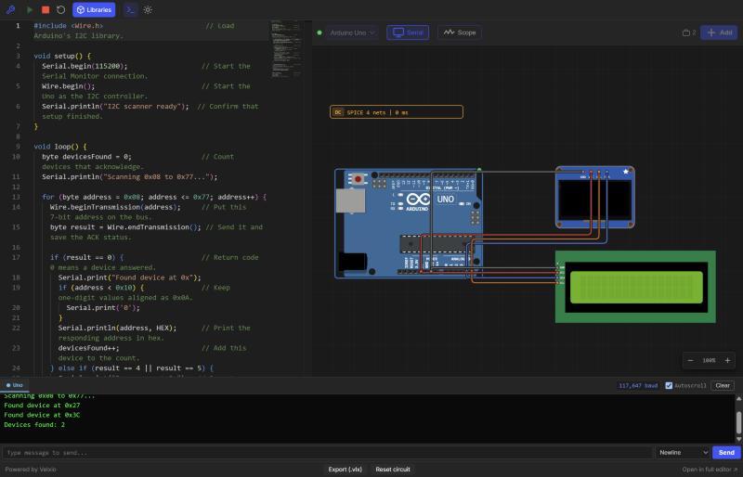Open in full editor link
The image size is (743, 477).
(710, 470)
